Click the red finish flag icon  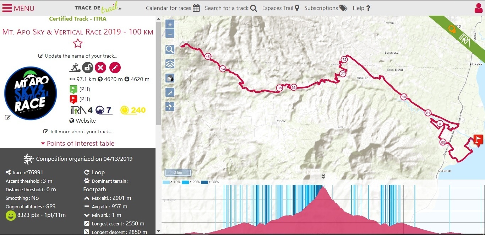tap(73, 99)
